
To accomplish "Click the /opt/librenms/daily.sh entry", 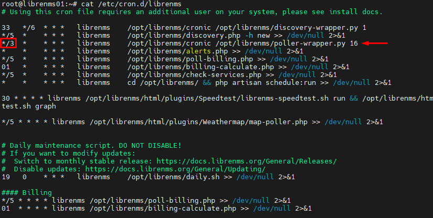I will pos(174,177).
